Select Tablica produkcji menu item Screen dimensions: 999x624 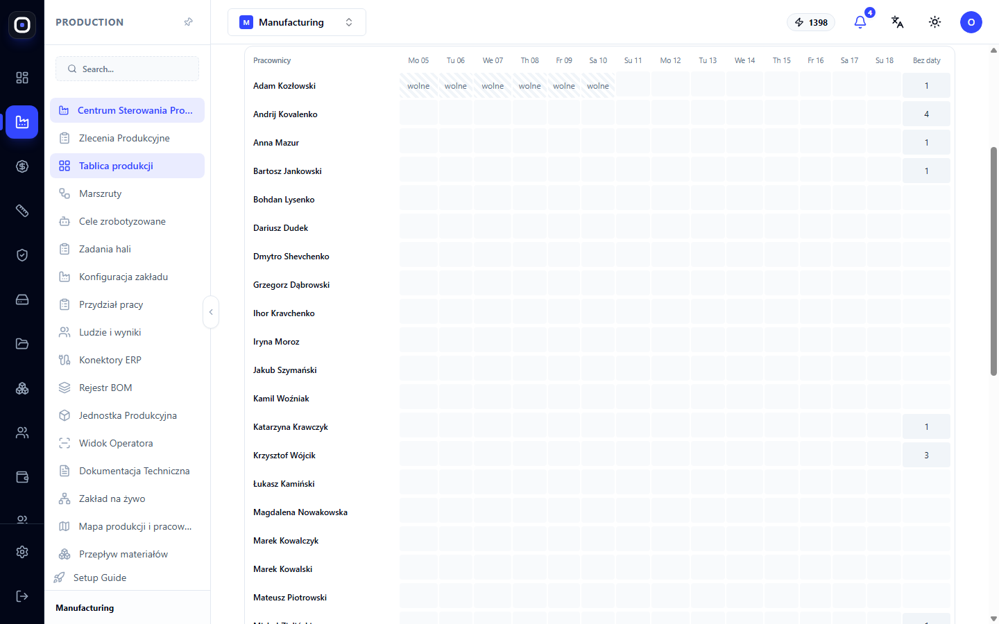[x=127, y=166]
